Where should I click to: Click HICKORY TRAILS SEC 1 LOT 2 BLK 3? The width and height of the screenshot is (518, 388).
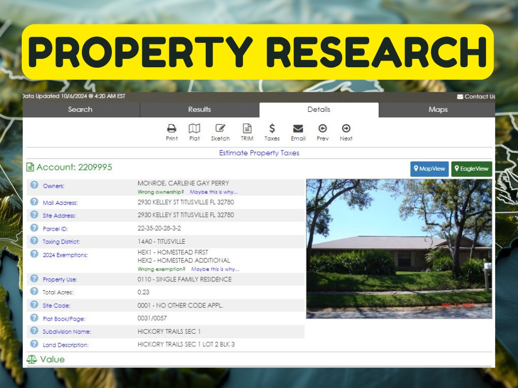click(x=186, y=345)
